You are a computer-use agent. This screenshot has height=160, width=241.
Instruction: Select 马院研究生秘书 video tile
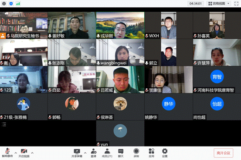coord(24,25)
